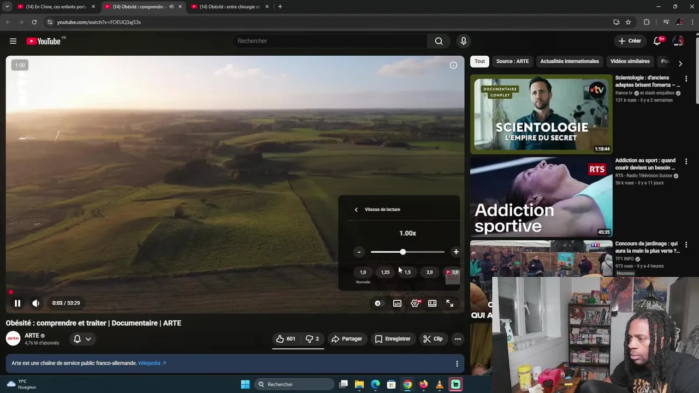Open the Wikipedia link about ARTE
This screenshot has width=699, height=393.
(x=152, y=363)
